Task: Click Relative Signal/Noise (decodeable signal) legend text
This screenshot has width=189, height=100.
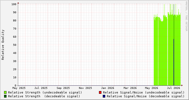Action: pos(146,96)
